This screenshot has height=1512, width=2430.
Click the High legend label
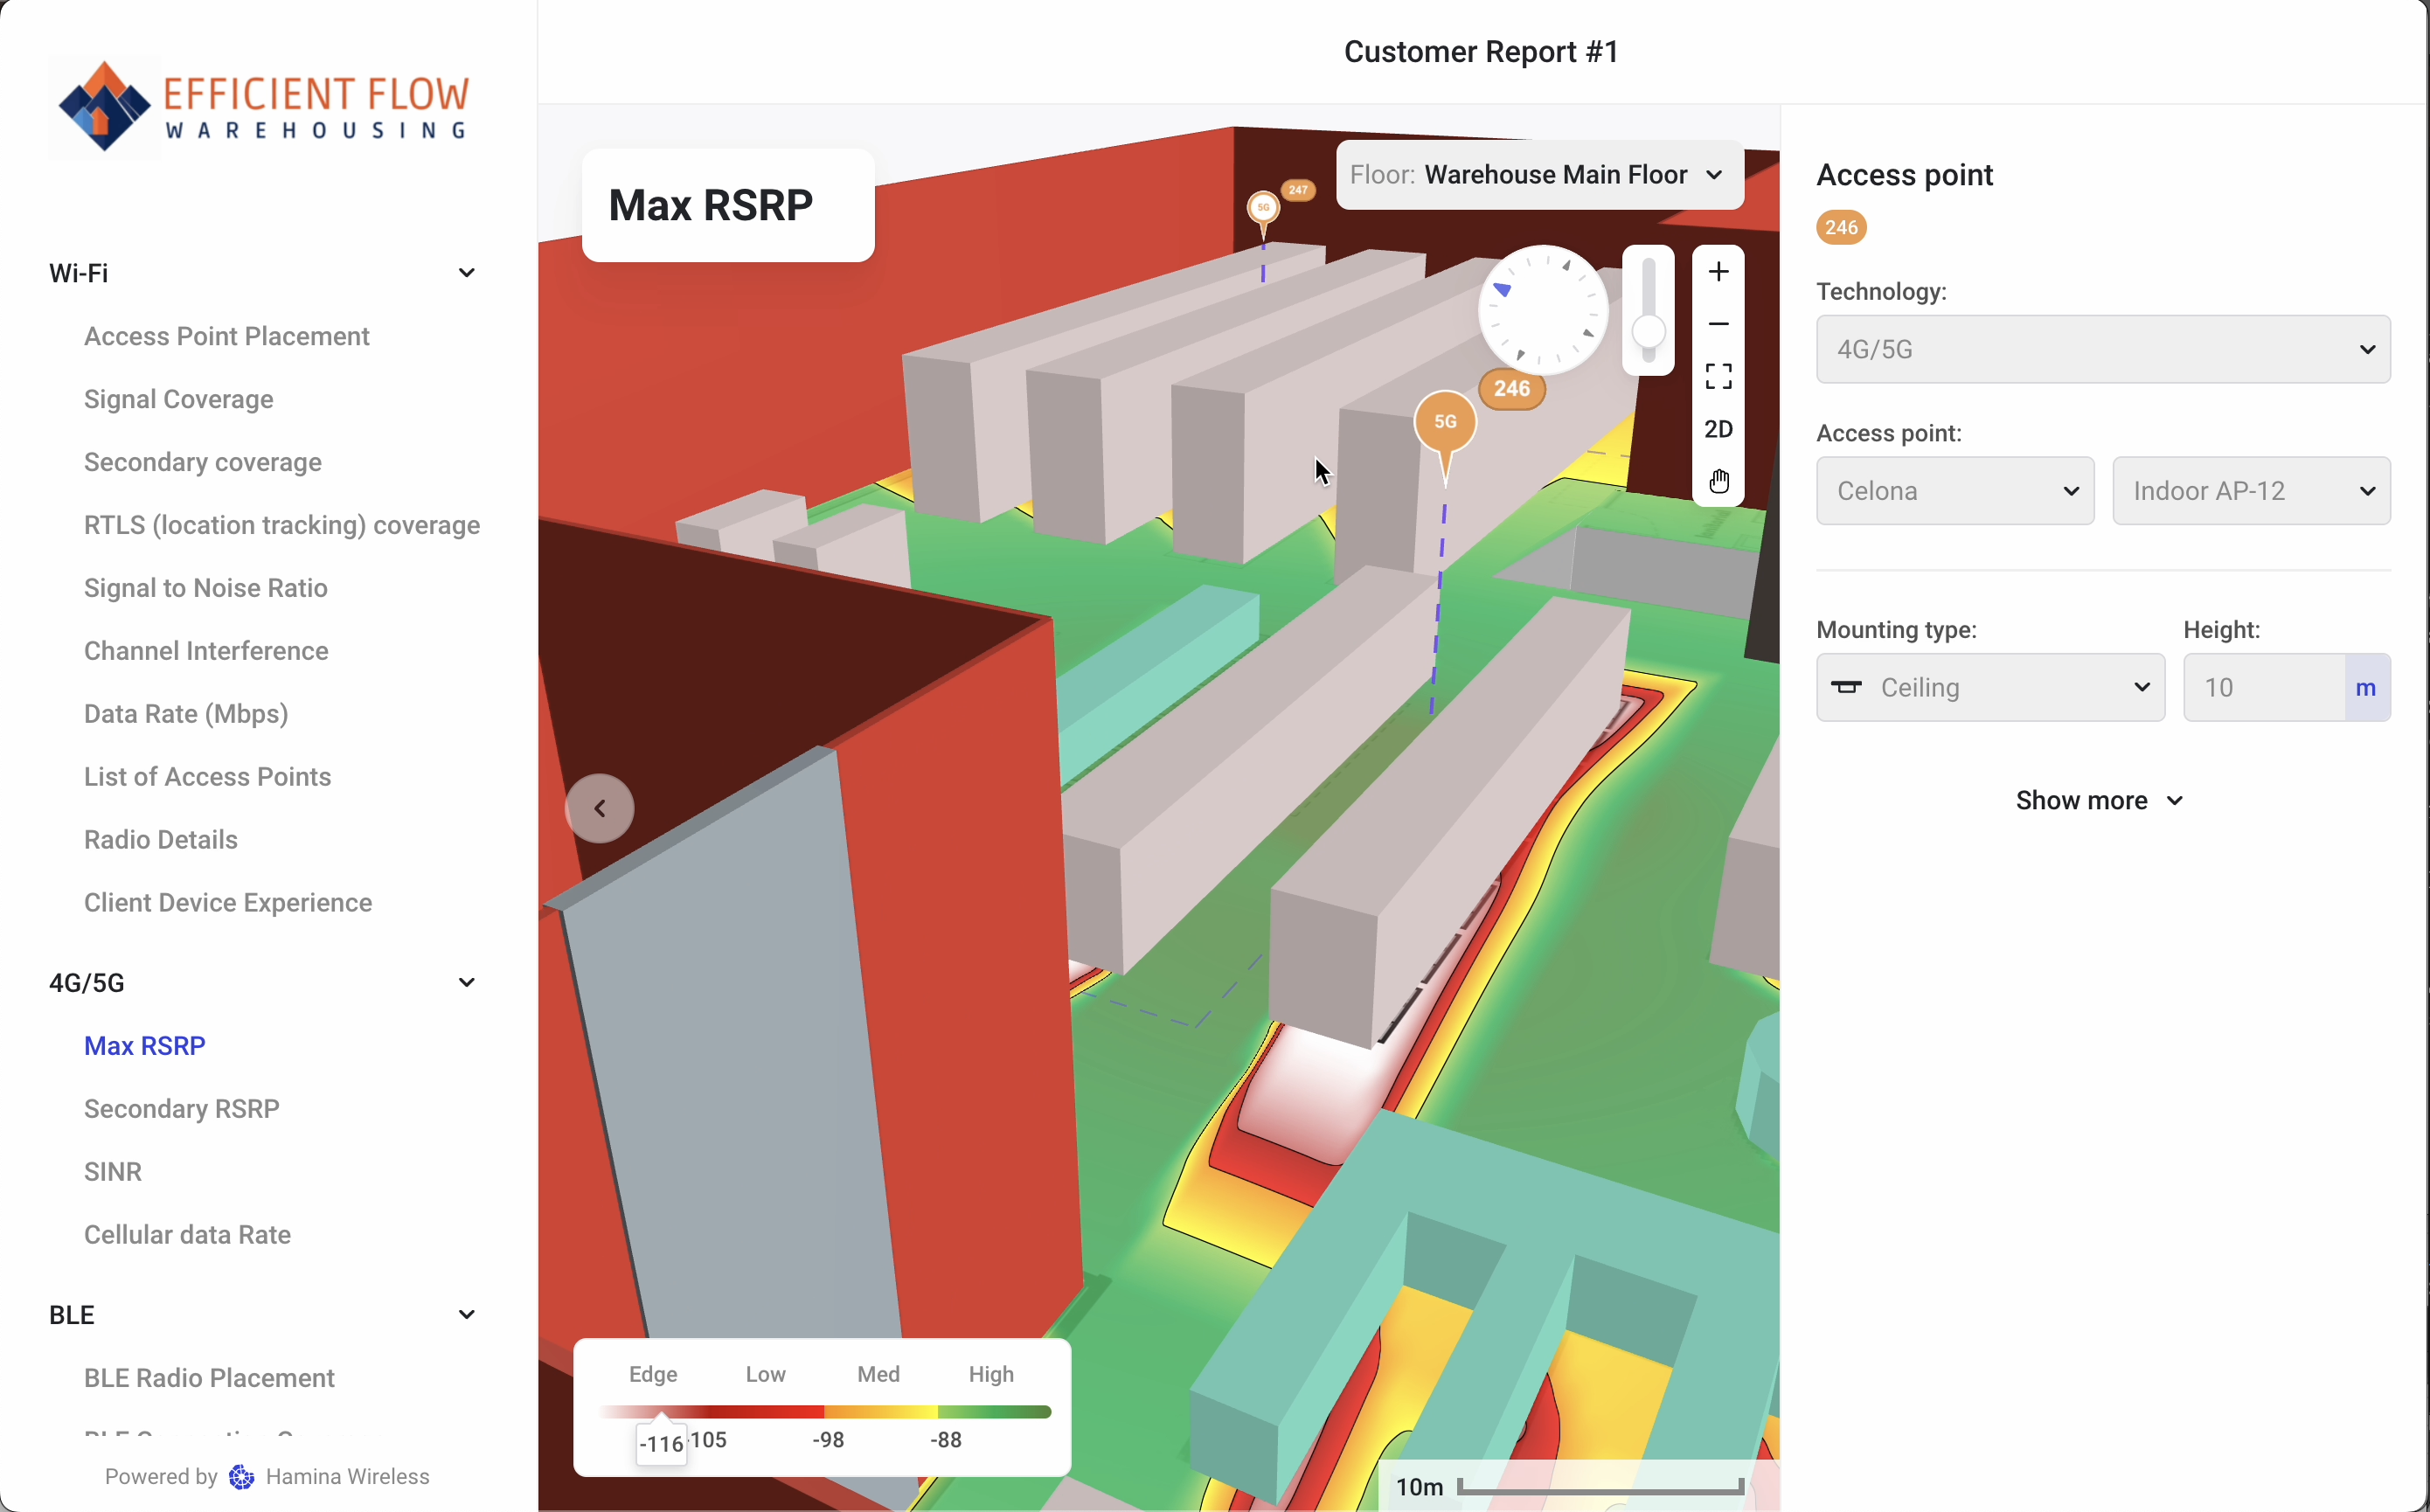pos(991,1374)
